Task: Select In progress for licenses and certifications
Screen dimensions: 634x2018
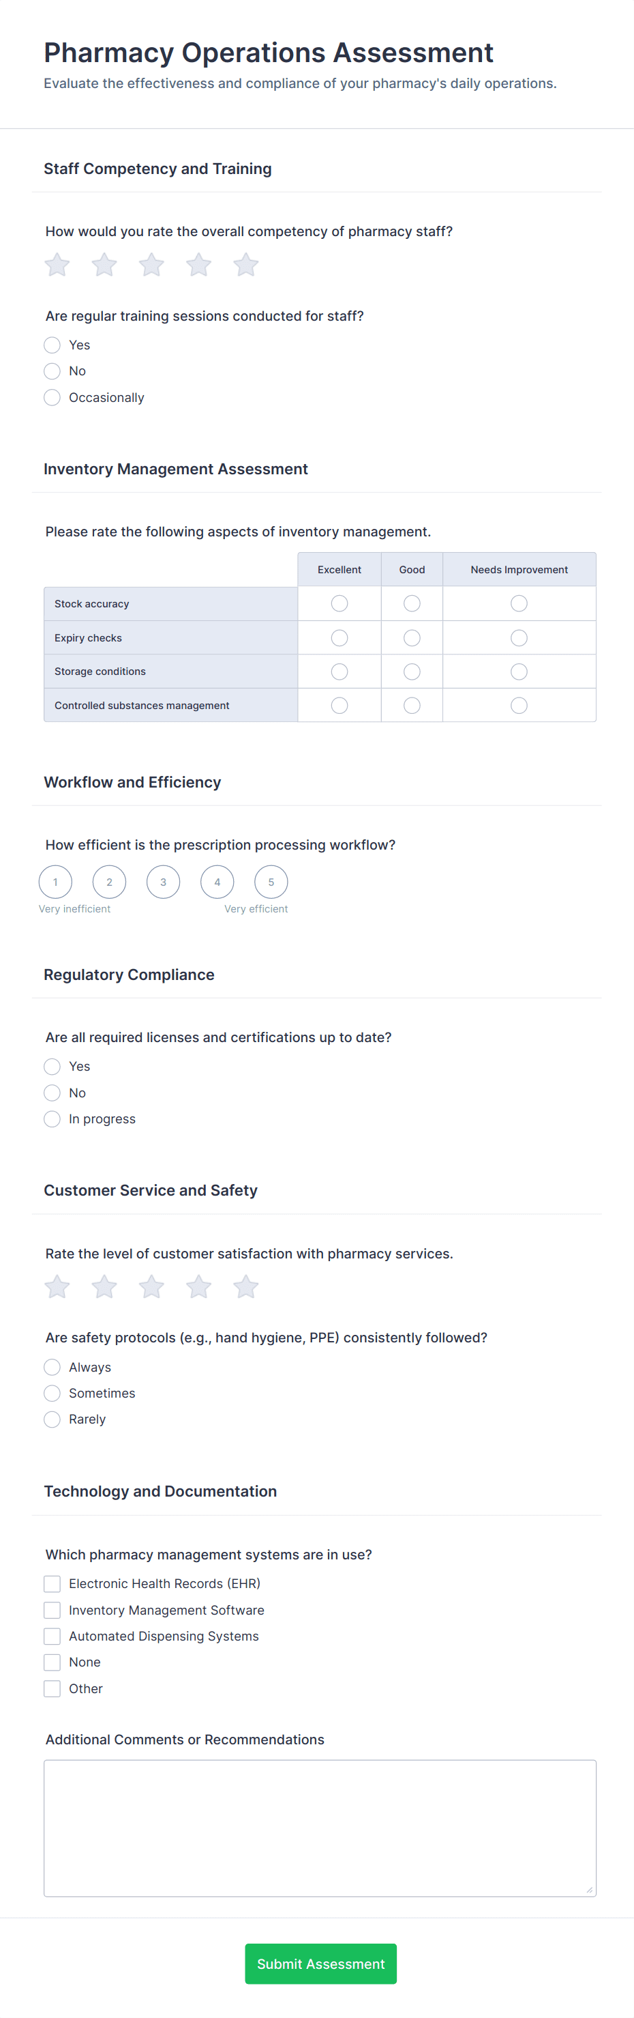Action: [x=52, y=1119]
